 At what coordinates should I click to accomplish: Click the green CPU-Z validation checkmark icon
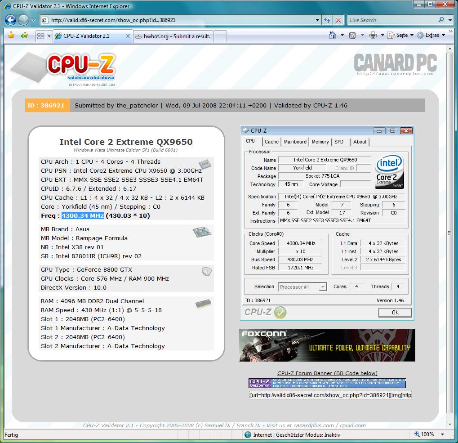pyautogui.click(x=280, y=313)
